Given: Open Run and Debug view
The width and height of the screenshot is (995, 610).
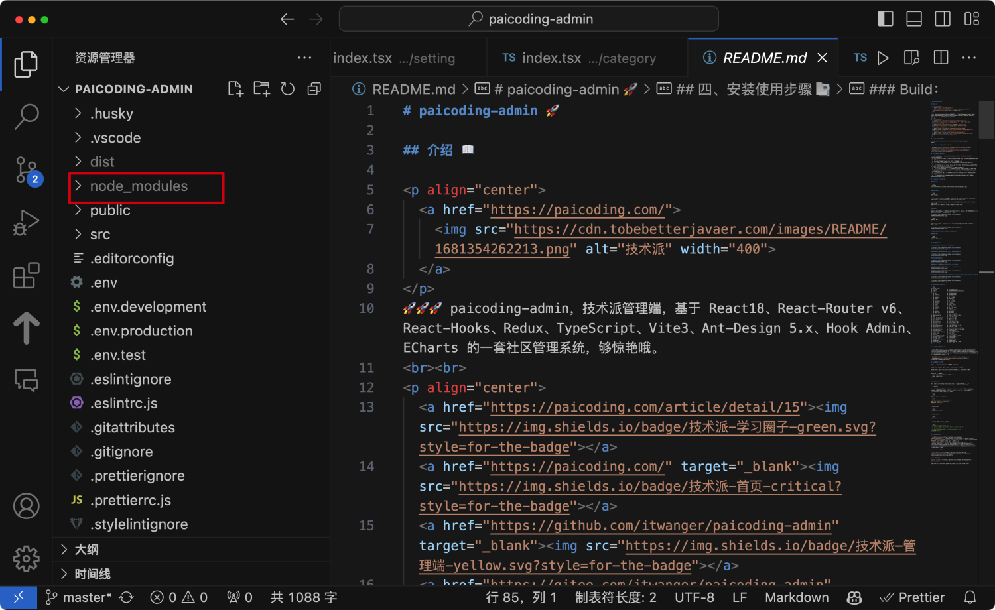Looking at the screenshot, I should coord(26,222).
